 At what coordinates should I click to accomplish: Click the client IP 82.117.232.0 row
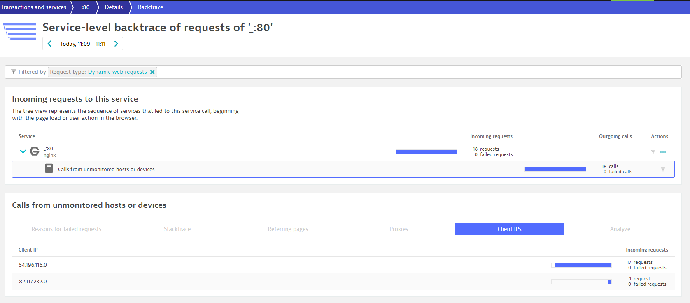33,282
